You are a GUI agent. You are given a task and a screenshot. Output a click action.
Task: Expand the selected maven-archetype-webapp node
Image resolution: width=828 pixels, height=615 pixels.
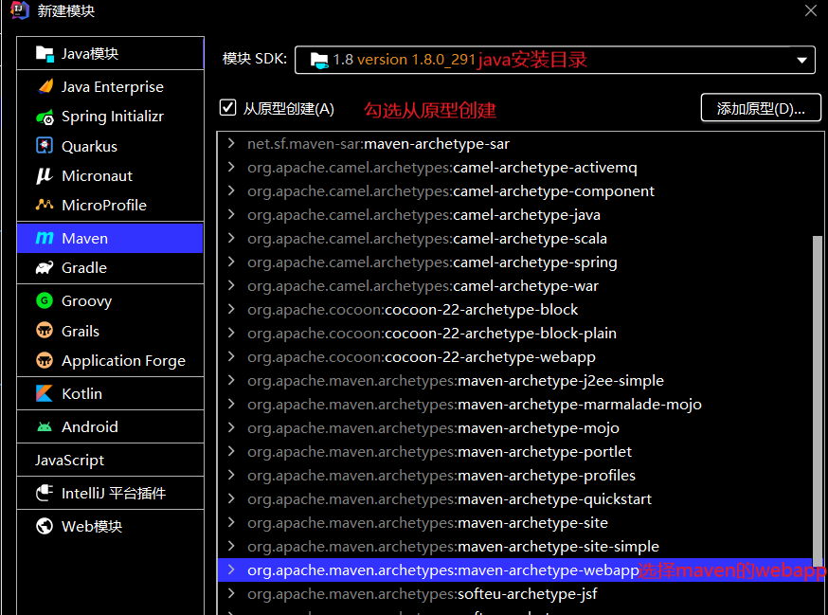231,570
